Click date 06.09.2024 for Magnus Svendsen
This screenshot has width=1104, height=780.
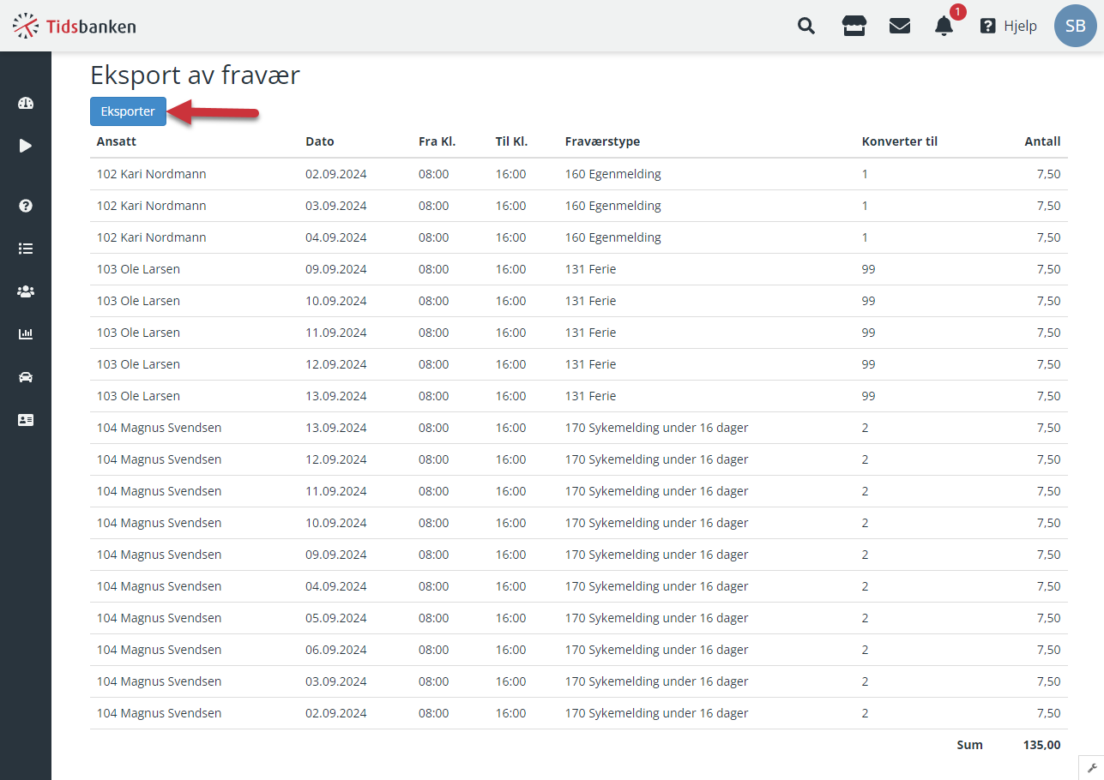coord(336,650)
